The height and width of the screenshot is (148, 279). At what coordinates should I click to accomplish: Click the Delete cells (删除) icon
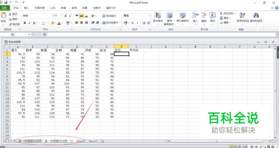point(204,15)
